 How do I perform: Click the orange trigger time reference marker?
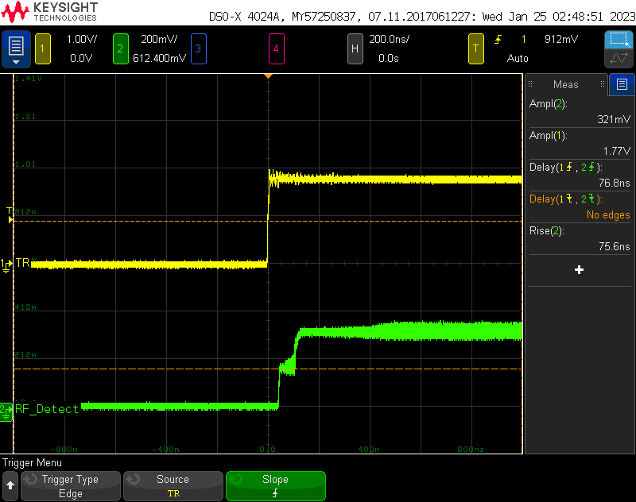pyautogui.click(x=268, y=75)
